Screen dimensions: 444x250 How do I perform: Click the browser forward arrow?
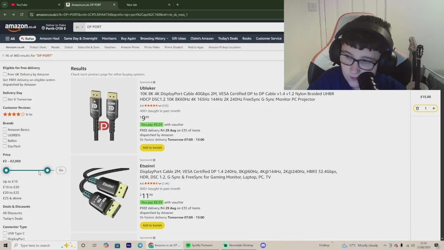(x=13, y=15)
